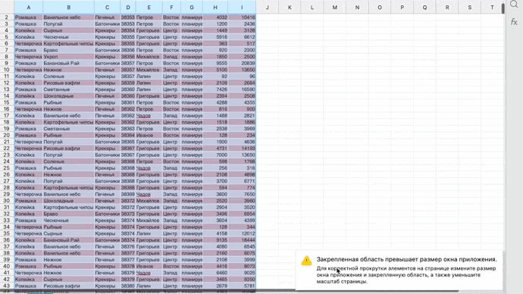Select 'Иванов' cell in row 20
This screenshot has width=523, height=294.
(149, 136)
